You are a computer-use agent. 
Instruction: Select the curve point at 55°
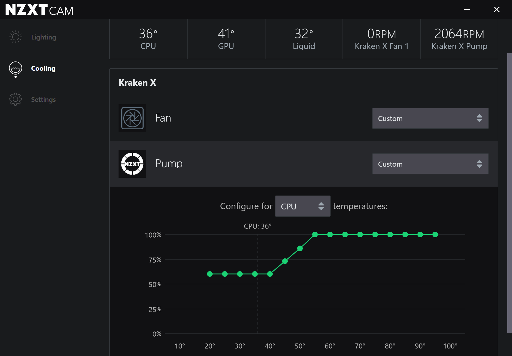click(x=315, y=234)
